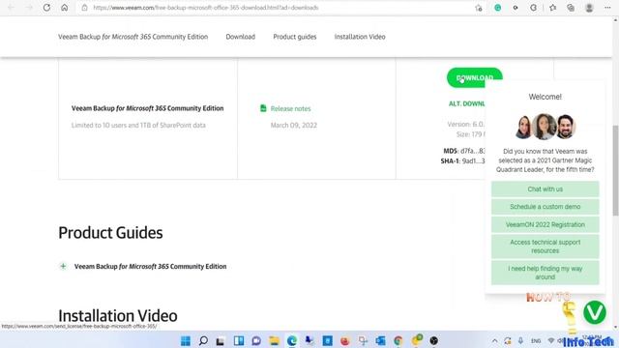Open Google Chrome from the taskbar
This screenshot has height=348, width=619.
(398, 340)
